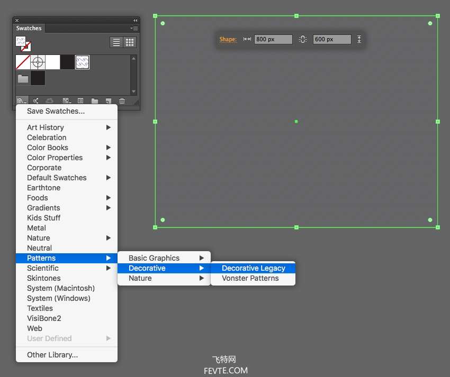The image size is (450, 377).
Task: Open the Gradients submenu
Action: click(67, 208)
